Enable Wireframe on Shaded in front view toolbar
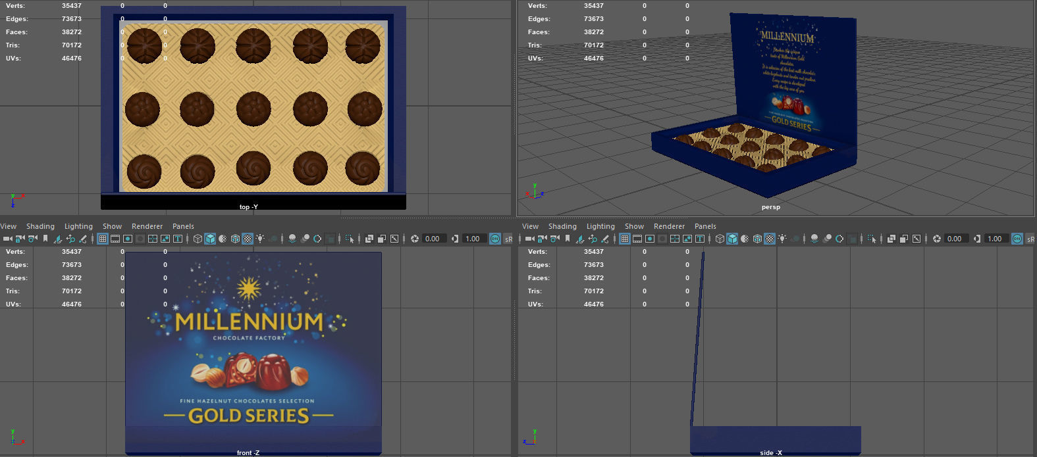Image resolution: width=1037 pixels, height=457 pixels. [x=235, y=239]
